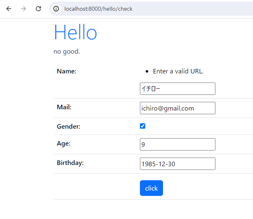
Task: Focus the Birthday field showing 1985-12-30
Action: pos(177,164)
